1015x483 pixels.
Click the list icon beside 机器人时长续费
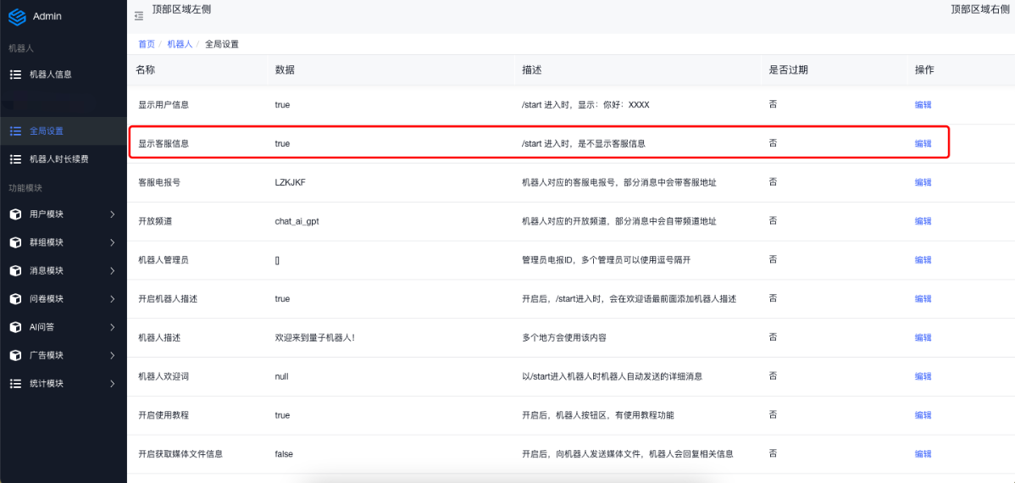(x=15, y=159)
